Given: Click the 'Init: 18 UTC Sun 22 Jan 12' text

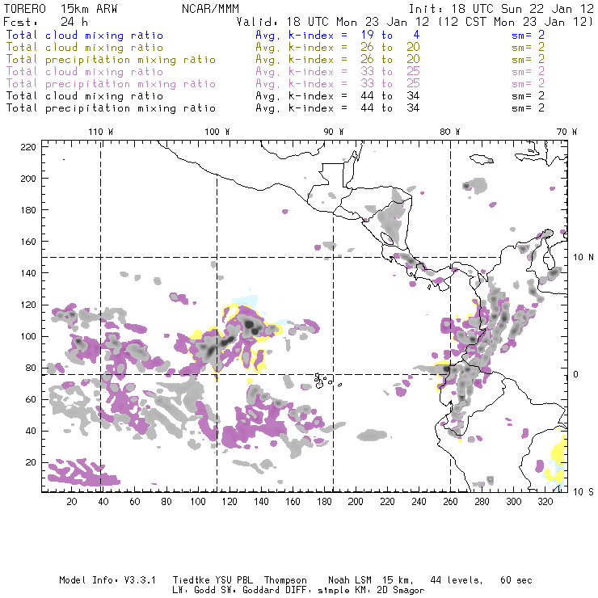Looking at the screenshot, I should (x=501, y=9).
